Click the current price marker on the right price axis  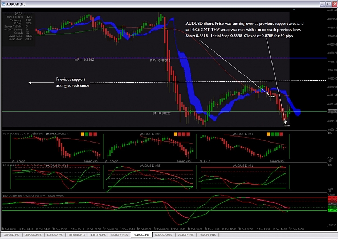(333, 111)
